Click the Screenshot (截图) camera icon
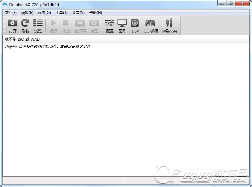Image resolution: width=252 pixels, height=187 pixels. click(94, 23)
